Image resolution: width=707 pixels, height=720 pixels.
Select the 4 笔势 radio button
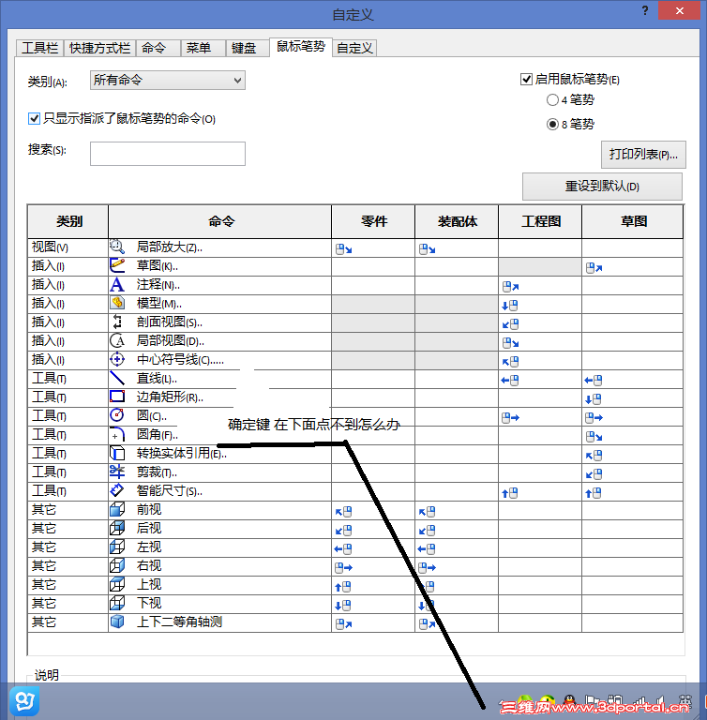(552, 99)
